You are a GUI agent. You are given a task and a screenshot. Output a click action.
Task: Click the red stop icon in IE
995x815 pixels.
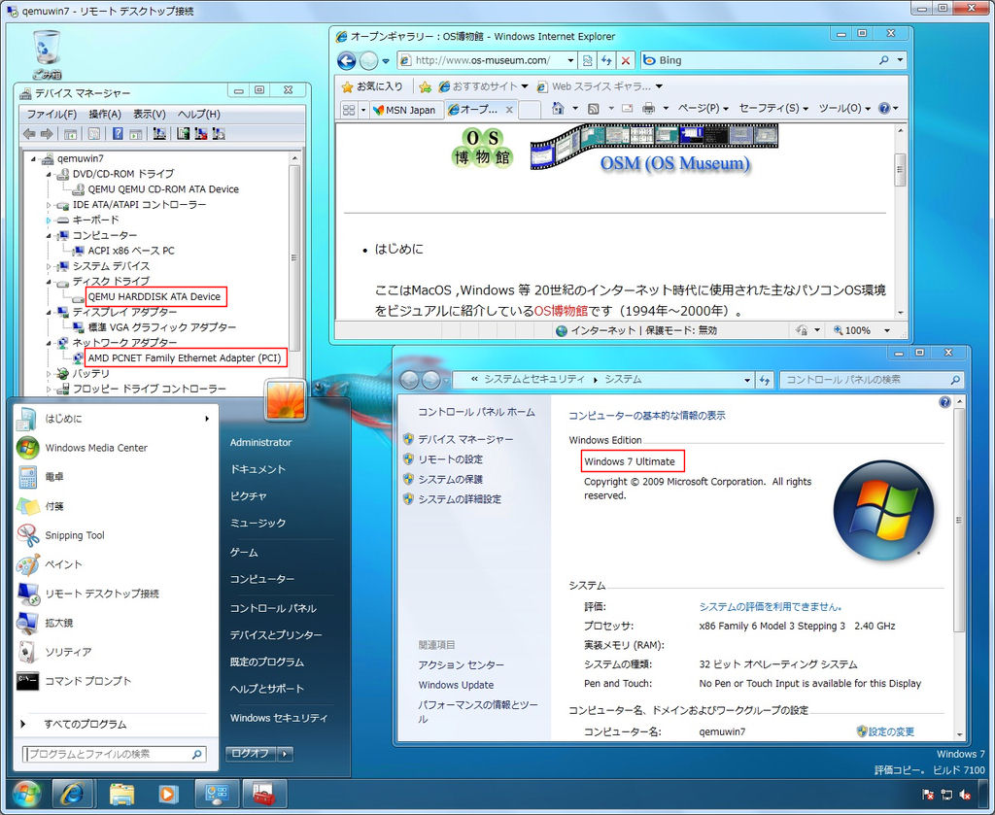(626, 60)
